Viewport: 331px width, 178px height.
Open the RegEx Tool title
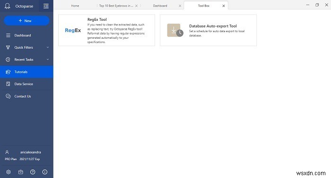tap(97, 19)
